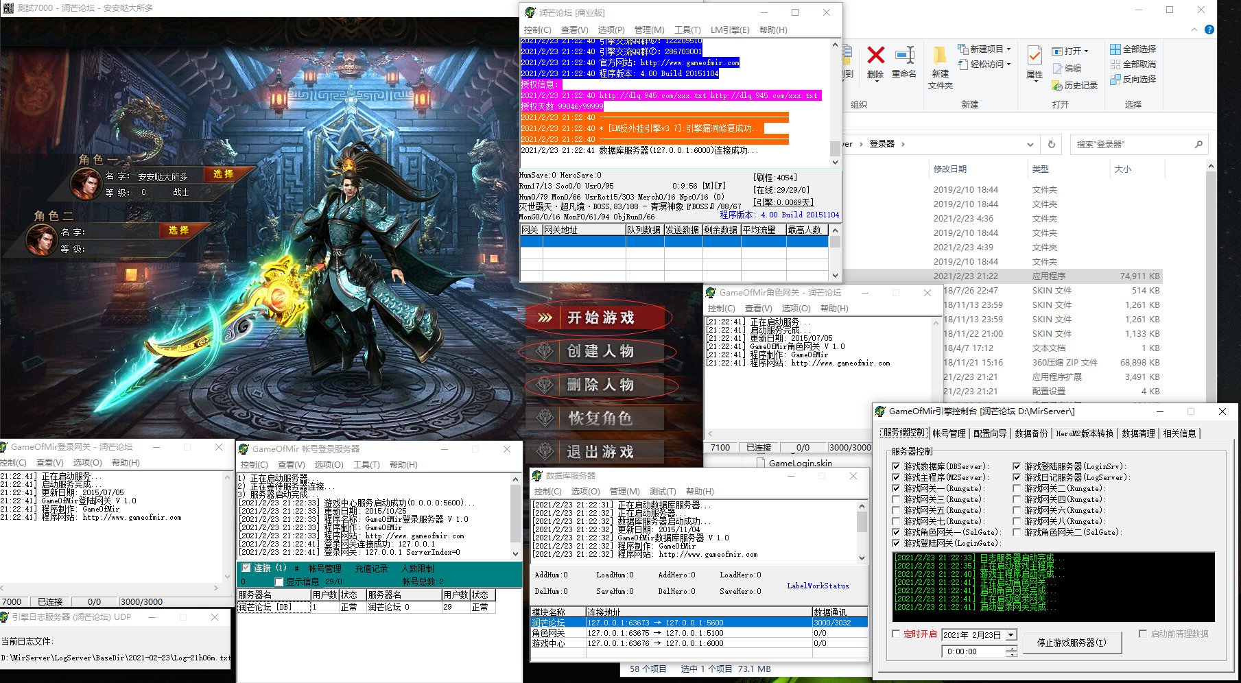Click the 停止游戏服务器(T) button

[x=1072, y=643]
